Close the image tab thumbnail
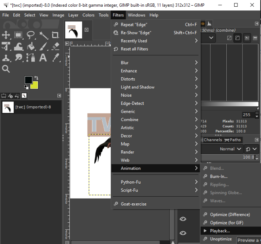The height and width of the screenshot is (244, 261). point(87,29)
